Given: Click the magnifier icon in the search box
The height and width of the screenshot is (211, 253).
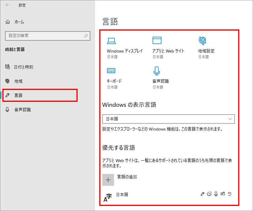Looking at the screenshot, I should tap(86, 36).
